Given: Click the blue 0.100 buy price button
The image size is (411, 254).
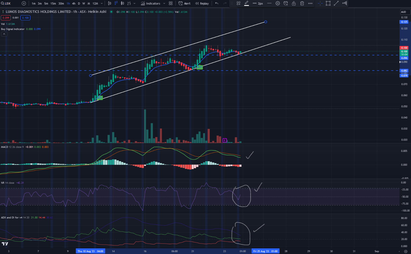Looking at the screenshot, I should [x=25, y=18].
